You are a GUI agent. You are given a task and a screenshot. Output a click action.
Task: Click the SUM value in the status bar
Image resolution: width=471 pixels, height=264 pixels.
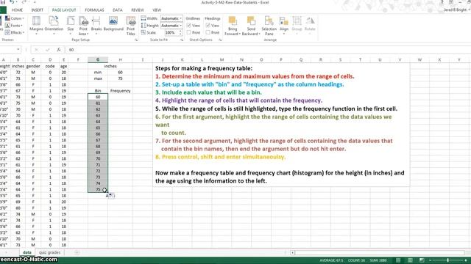pos(378,260)
